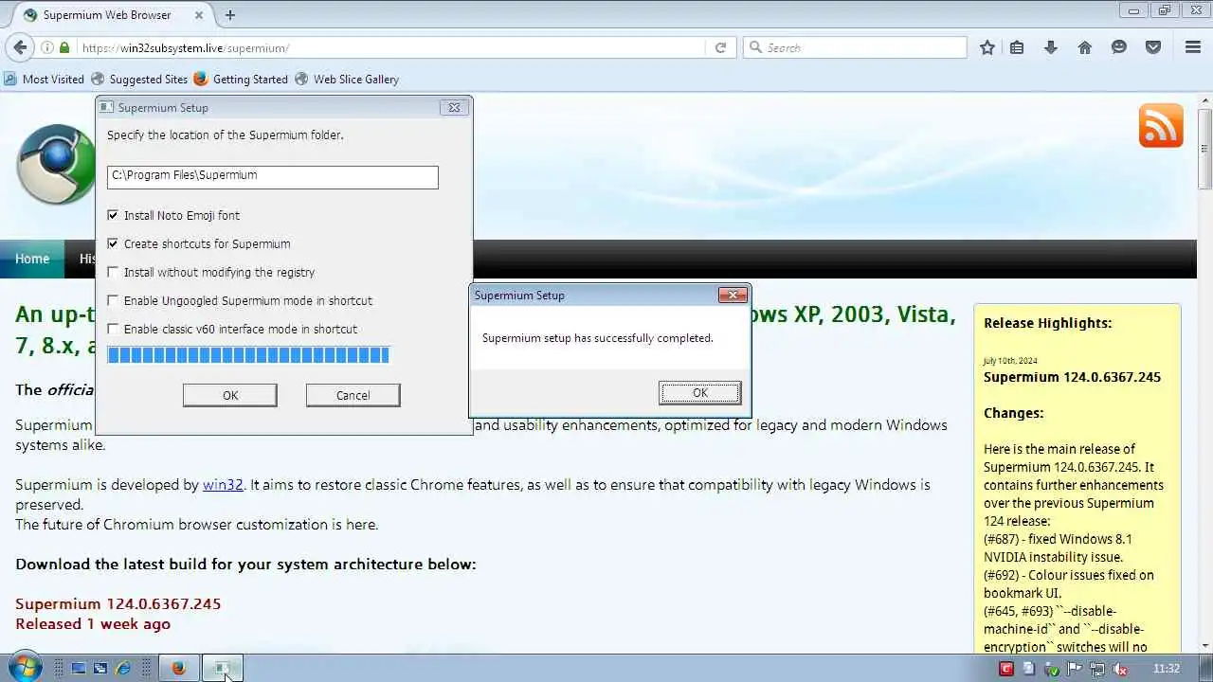The width and height of the screenshot is (1213, 682).
Task: Click the Supermium 124.0.6367.245 download heading
Action: [118, 603]
